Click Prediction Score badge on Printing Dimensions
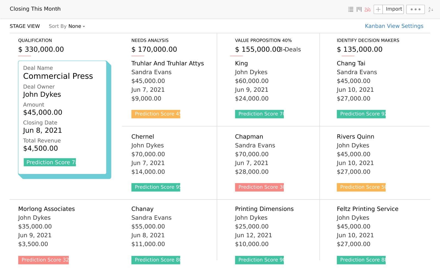 click(259, 260)
